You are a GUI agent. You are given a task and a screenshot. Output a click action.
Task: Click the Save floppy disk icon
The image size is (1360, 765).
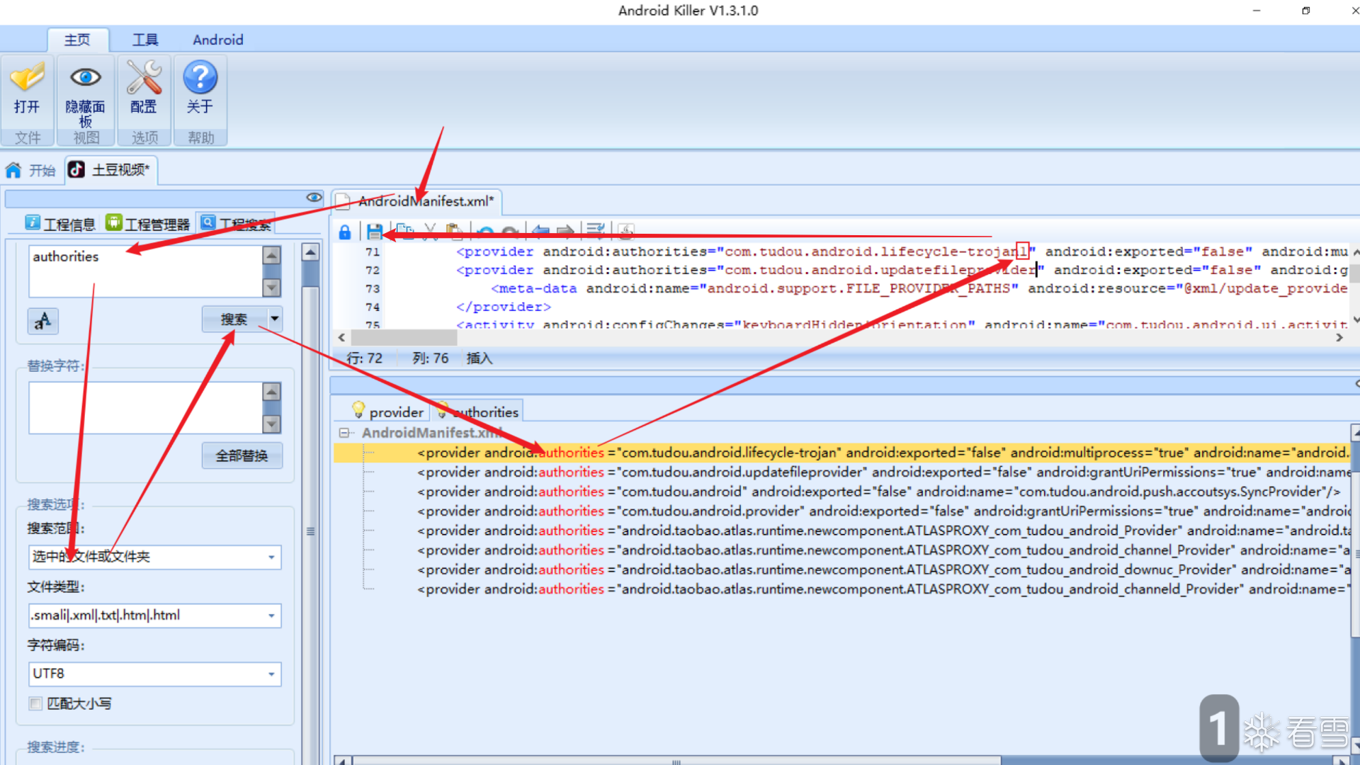point(375,232)
